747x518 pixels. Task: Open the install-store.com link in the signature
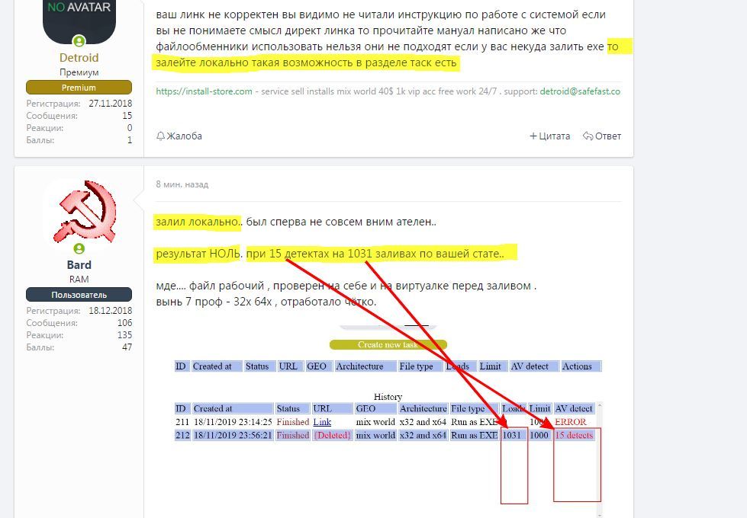(x=204, y=91)
